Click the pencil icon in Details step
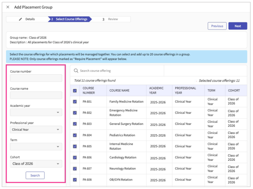 21,19
